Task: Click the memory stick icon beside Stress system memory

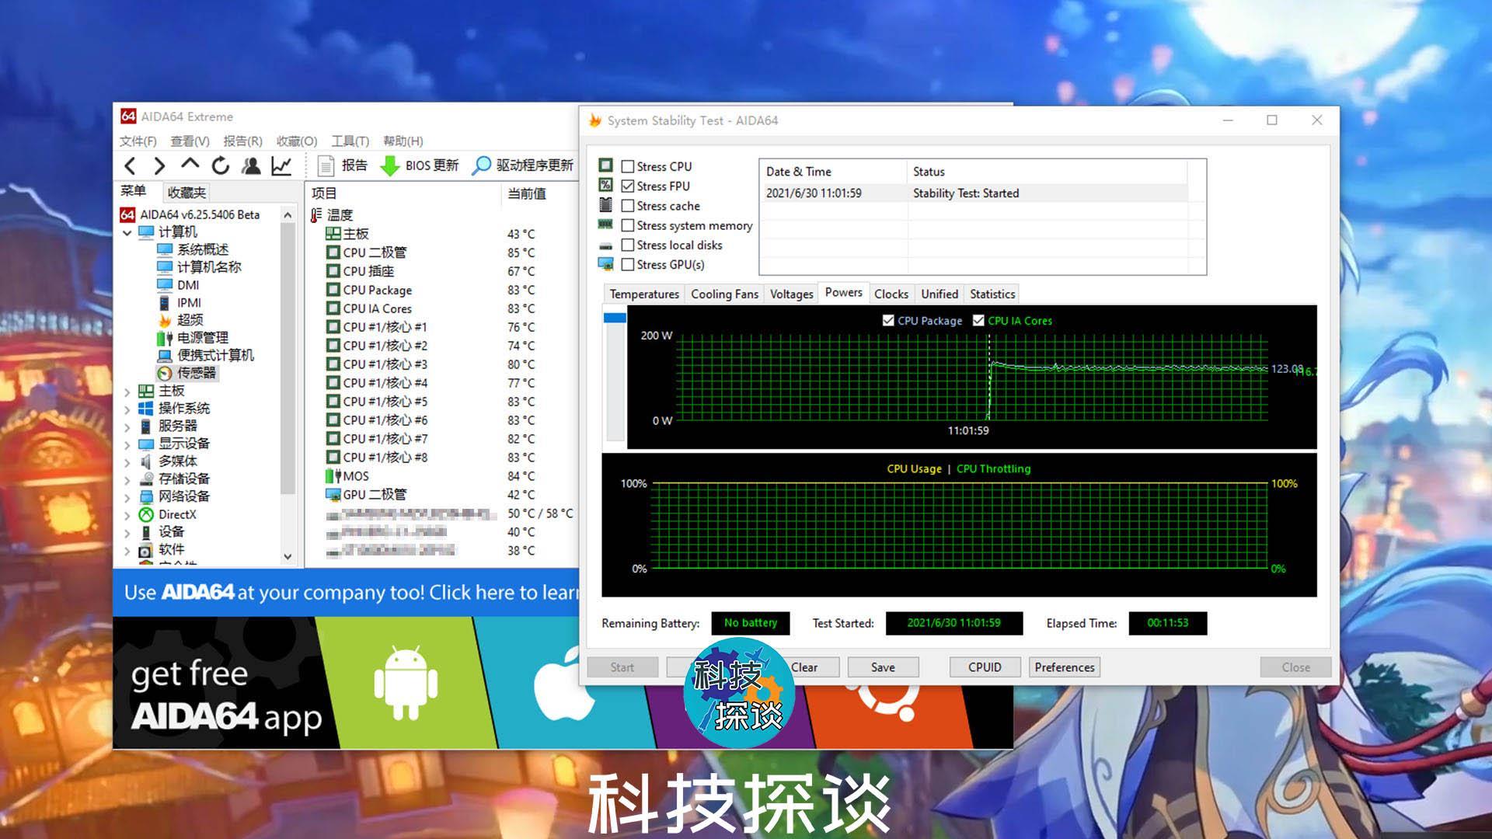Action: click(x=605, y=225)
